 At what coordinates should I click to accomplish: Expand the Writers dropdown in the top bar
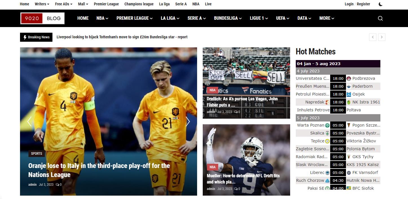pyautogui.click(x=42, y=4)
